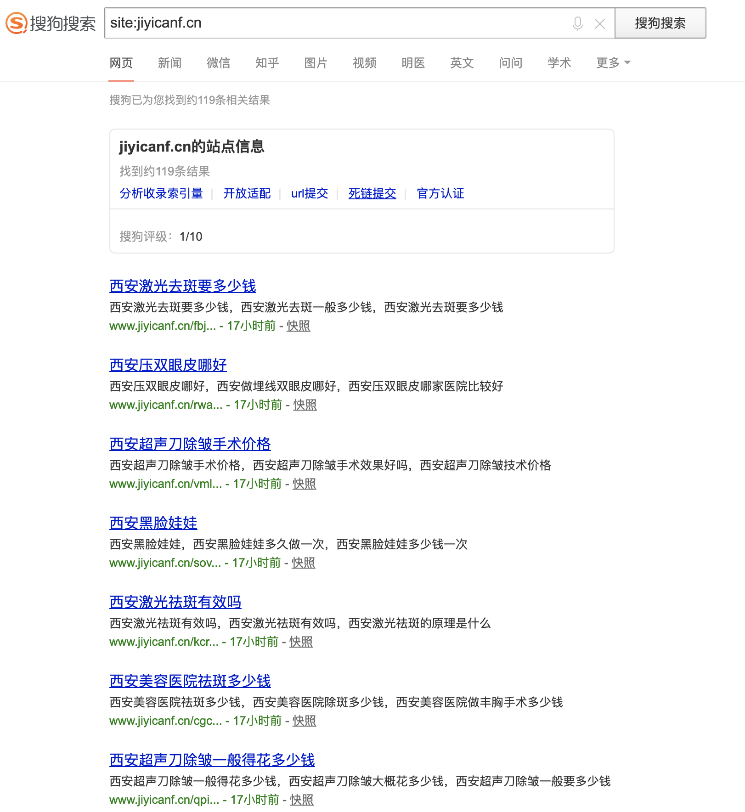Click the green URL www.jiyicanf.cn/fbj...

[163, 326]
